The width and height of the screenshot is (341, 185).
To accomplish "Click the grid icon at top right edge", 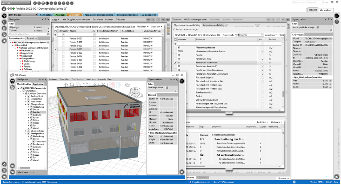I will (x=337, y=16).
